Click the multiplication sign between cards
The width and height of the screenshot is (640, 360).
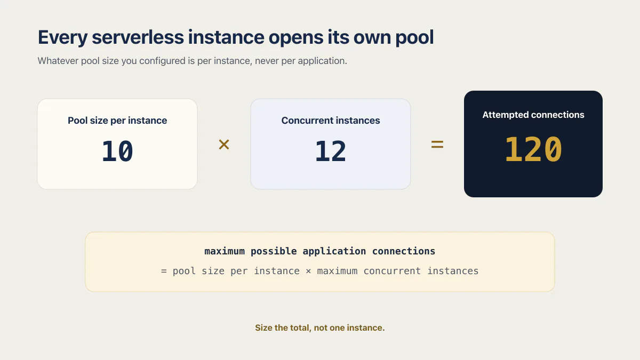pos(224,145)
